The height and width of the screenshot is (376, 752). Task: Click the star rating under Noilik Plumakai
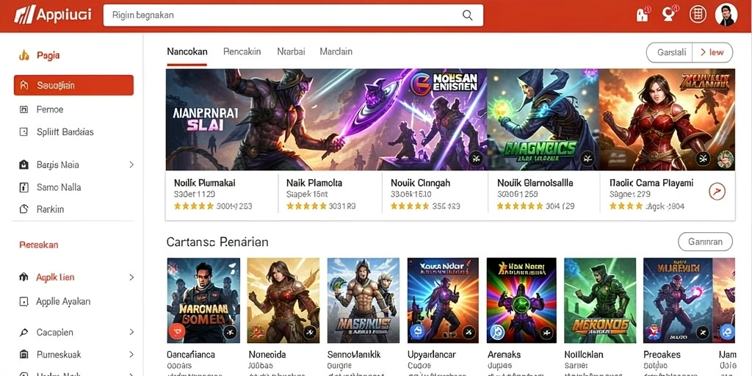(x=194, y=206)
